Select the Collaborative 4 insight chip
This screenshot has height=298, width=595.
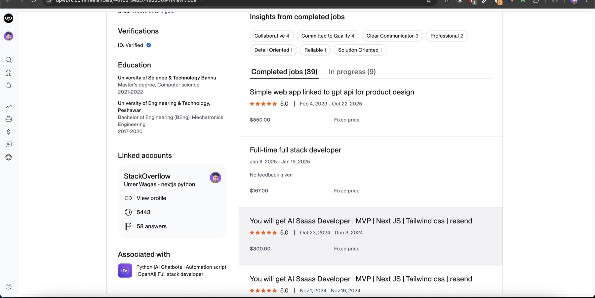pos(272,36)
